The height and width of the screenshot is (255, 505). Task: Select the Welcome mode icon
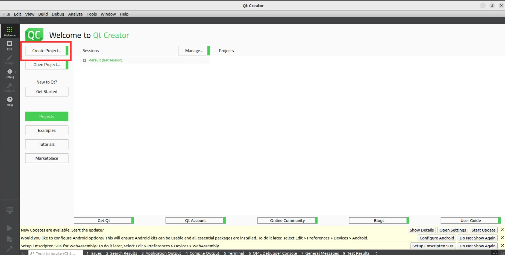click(x=10, y=31)
